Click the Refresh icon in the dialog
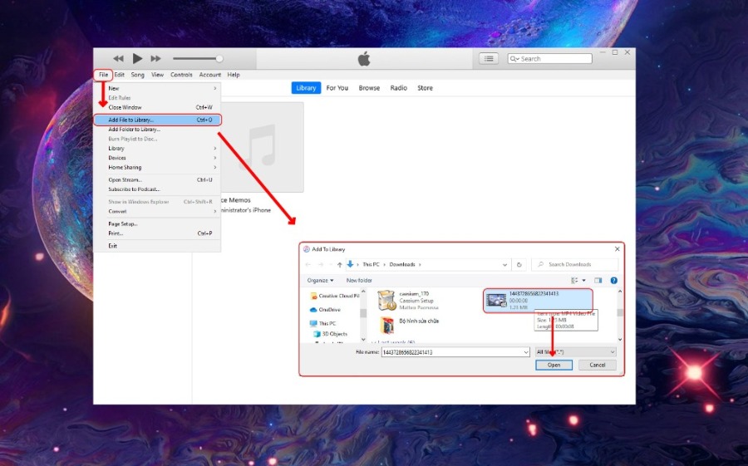The image size is (748, 466). click(519, 265)
